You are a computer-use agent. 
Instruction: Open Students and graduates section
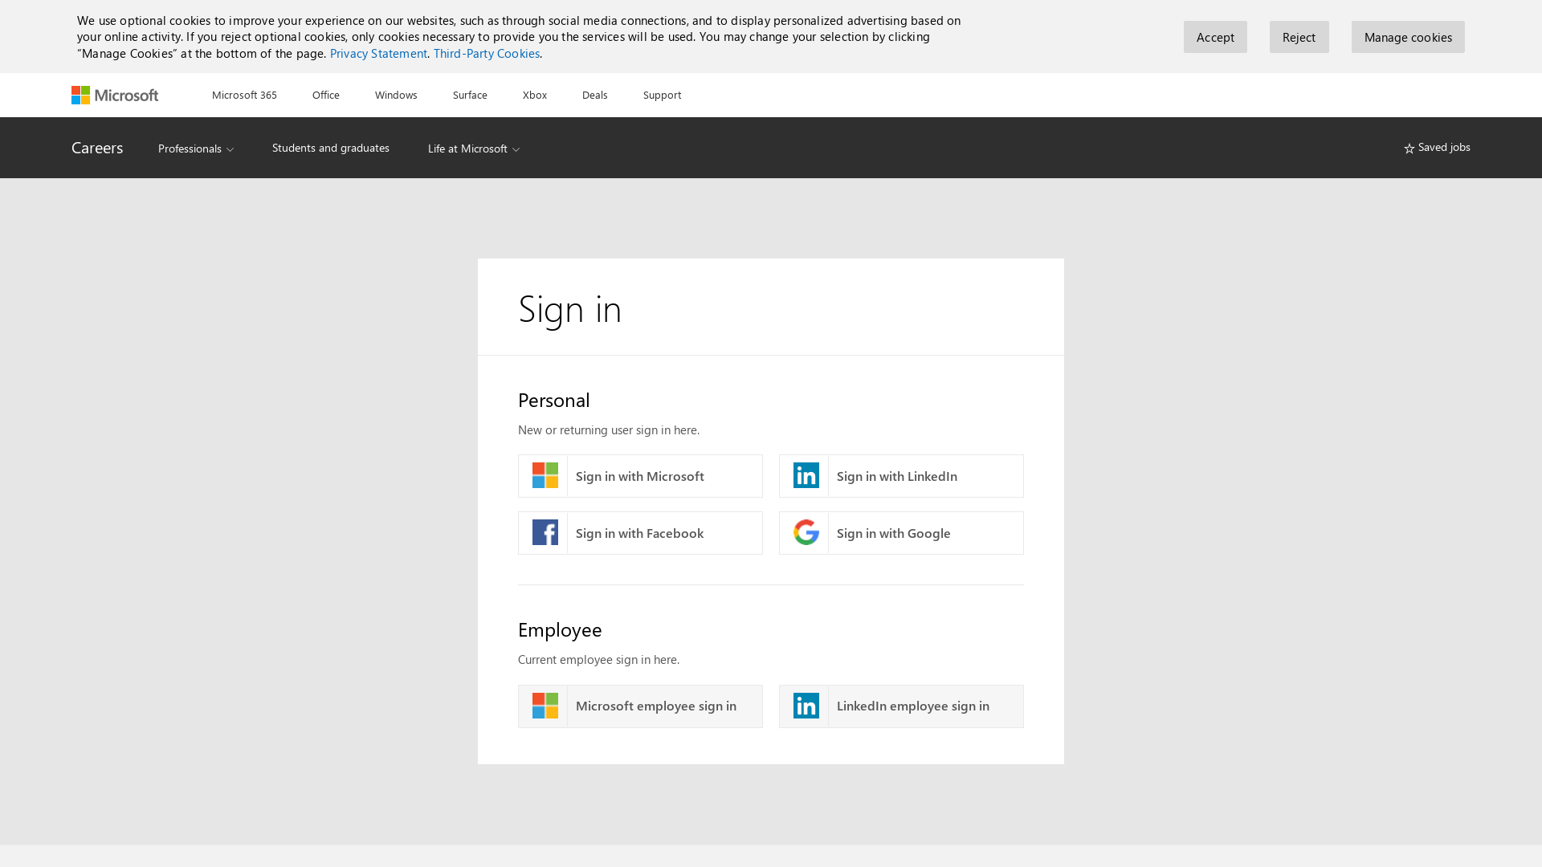coord(331,148)
